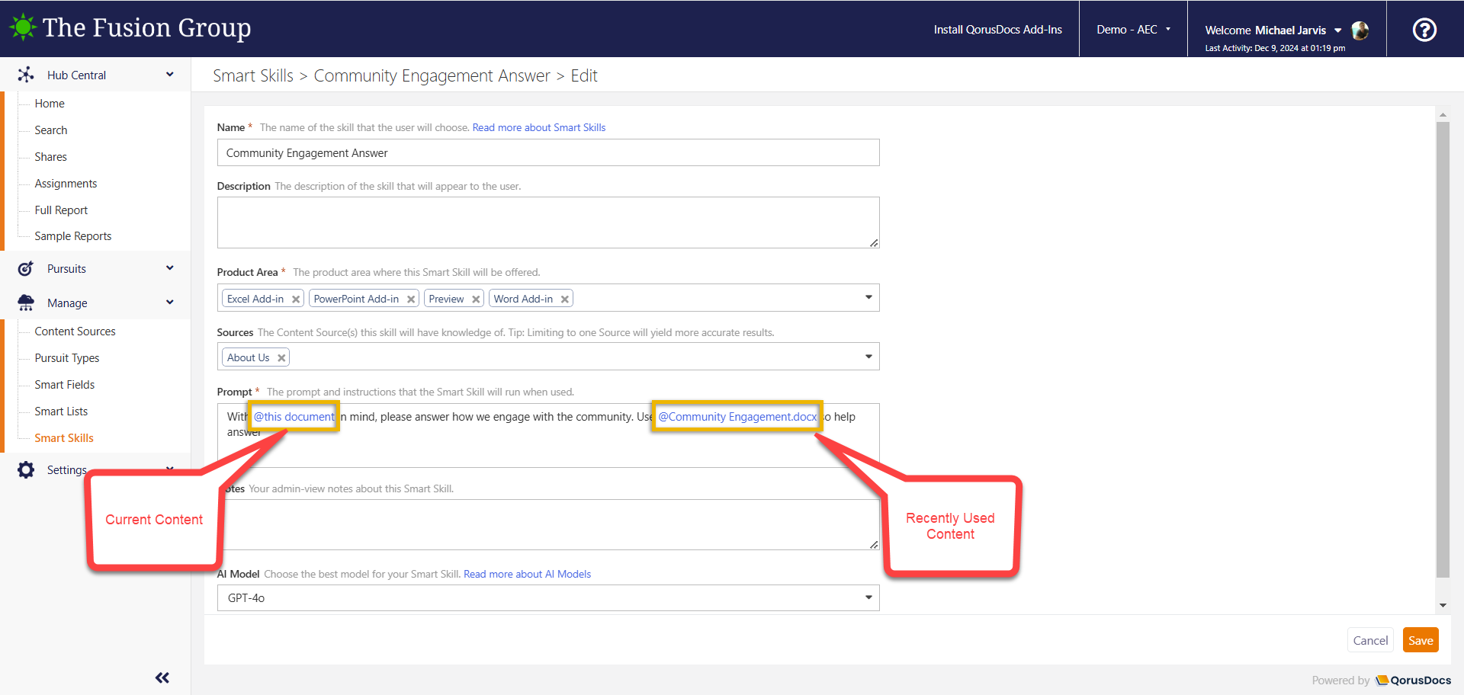Click the Manage cloud icon
1464x695 pixels.
(26, 303)
